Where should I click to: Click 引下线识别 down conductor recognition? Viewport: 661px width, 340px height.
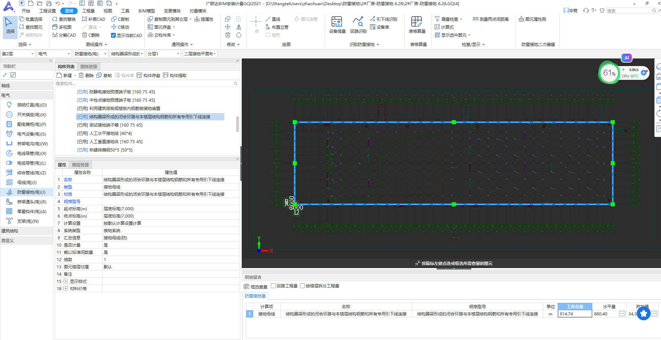384,19
